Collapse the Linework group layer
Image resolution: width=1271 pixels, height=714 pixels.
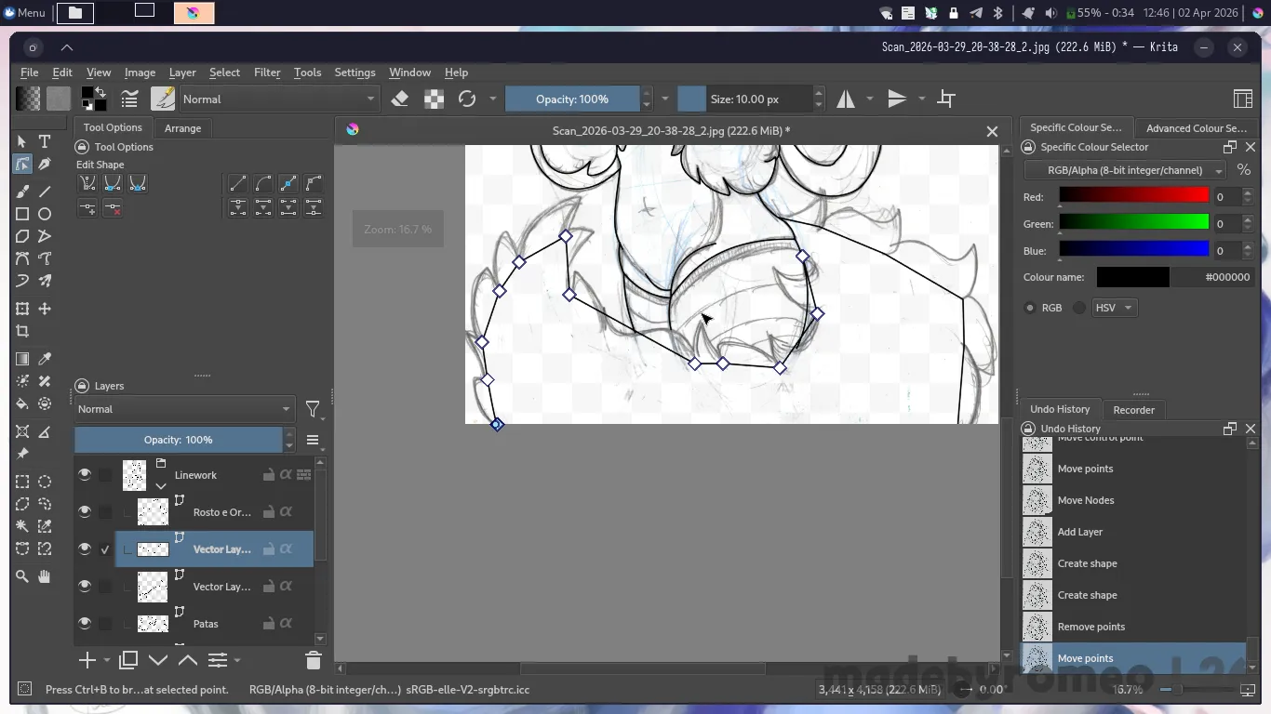pyautogui.click(x=161, y=485)
